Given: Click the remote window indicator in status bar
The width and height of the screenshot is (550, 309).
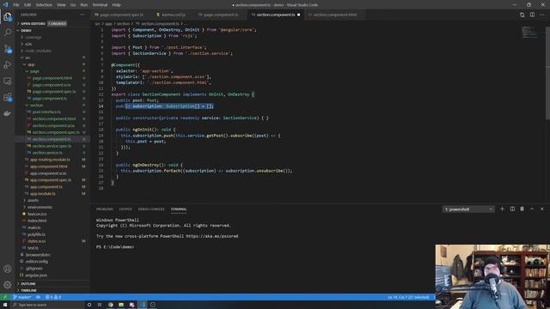Looking at the screenshot, I should 5,297.
